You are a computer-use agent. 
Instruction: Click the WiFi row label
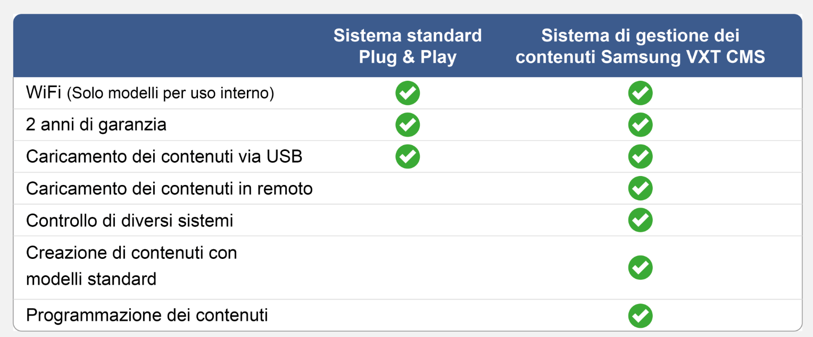click(44, 94)
